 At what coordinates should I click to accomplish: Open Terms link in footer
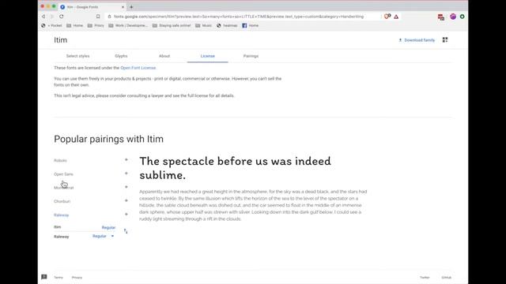click(59, 277)
